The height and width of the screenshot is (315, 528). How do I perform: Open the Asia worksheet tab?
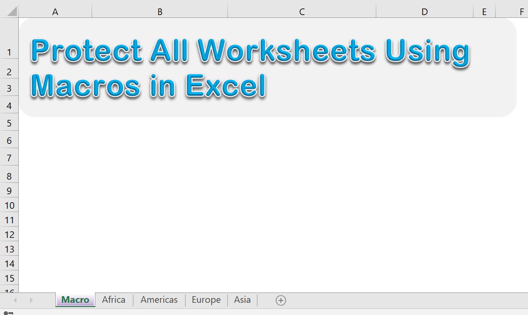click(242, 299)
